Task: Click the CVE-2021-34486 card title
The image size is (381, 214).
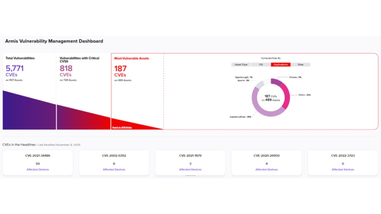Action: [x=38, y=155]
